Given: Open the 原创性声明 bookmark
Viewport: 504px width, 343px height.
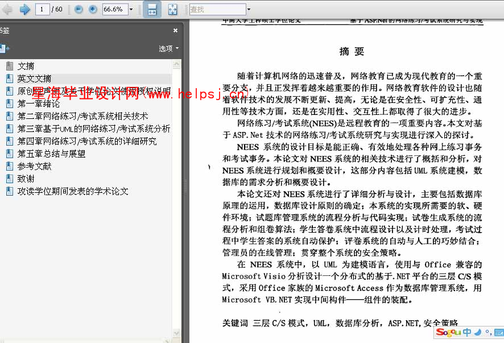Looking at the screenshot, I should (94, 91).
